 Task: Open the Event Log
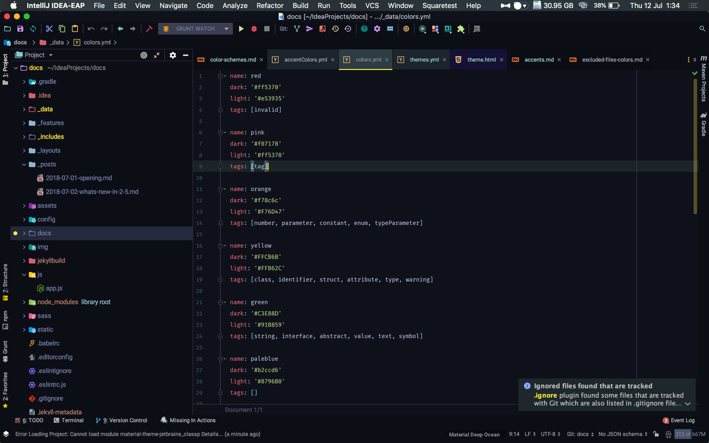[682, 420]
